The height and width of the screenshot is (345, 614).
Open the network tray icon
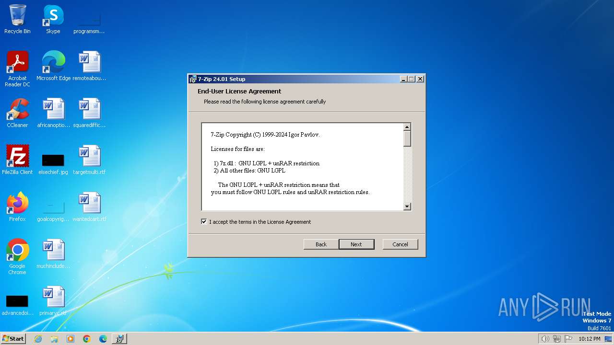tap(557, 339)
